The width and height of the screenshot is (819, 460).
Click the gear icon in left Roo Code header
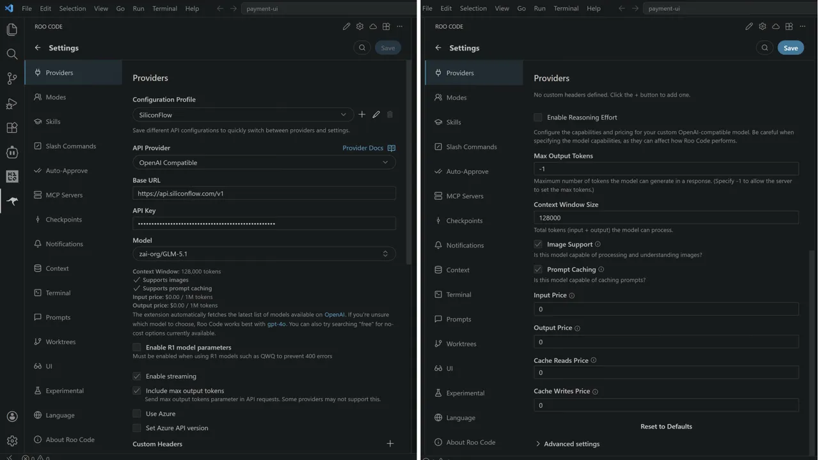coord(360,26)
